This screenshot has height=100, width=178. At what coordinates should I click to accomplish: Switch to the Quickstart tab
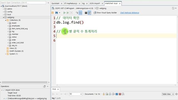coord(55,3)
